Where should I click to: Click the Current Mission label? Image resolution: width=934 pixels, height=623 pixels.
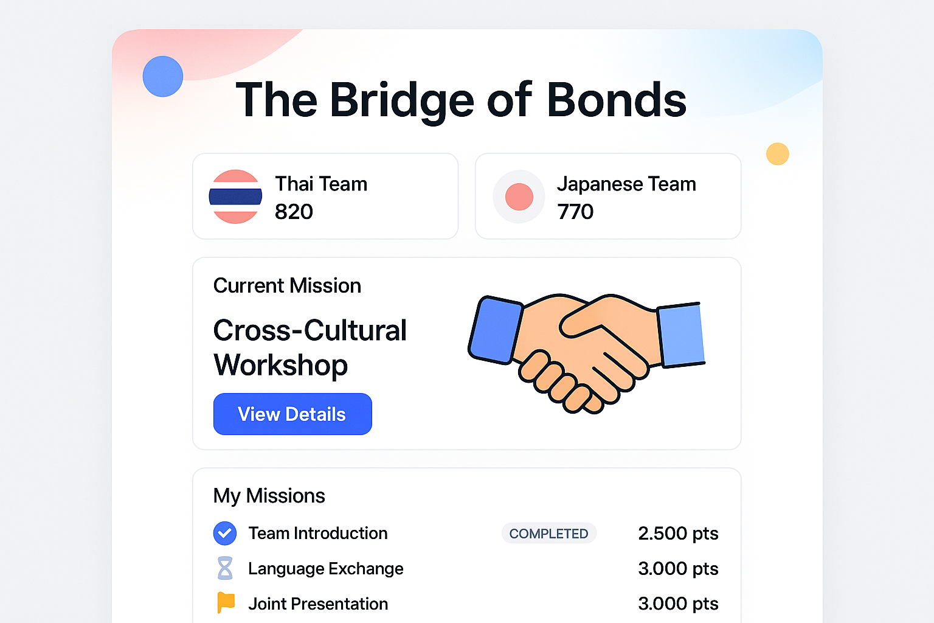click(x=287, y=285)
